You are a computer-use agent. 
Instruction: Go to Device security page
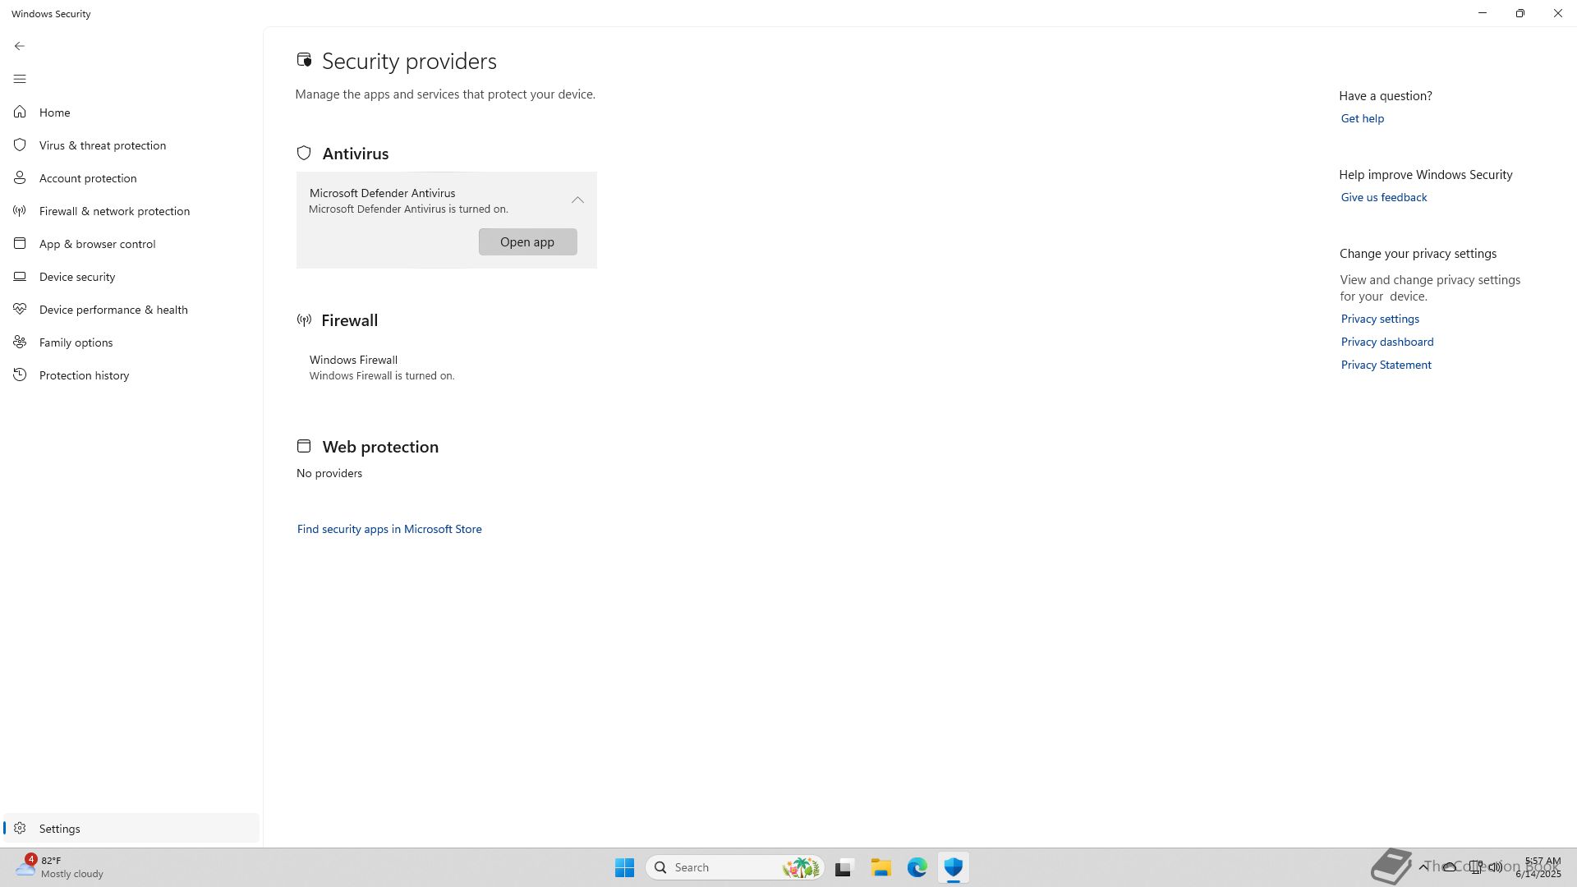coord(77,277)
